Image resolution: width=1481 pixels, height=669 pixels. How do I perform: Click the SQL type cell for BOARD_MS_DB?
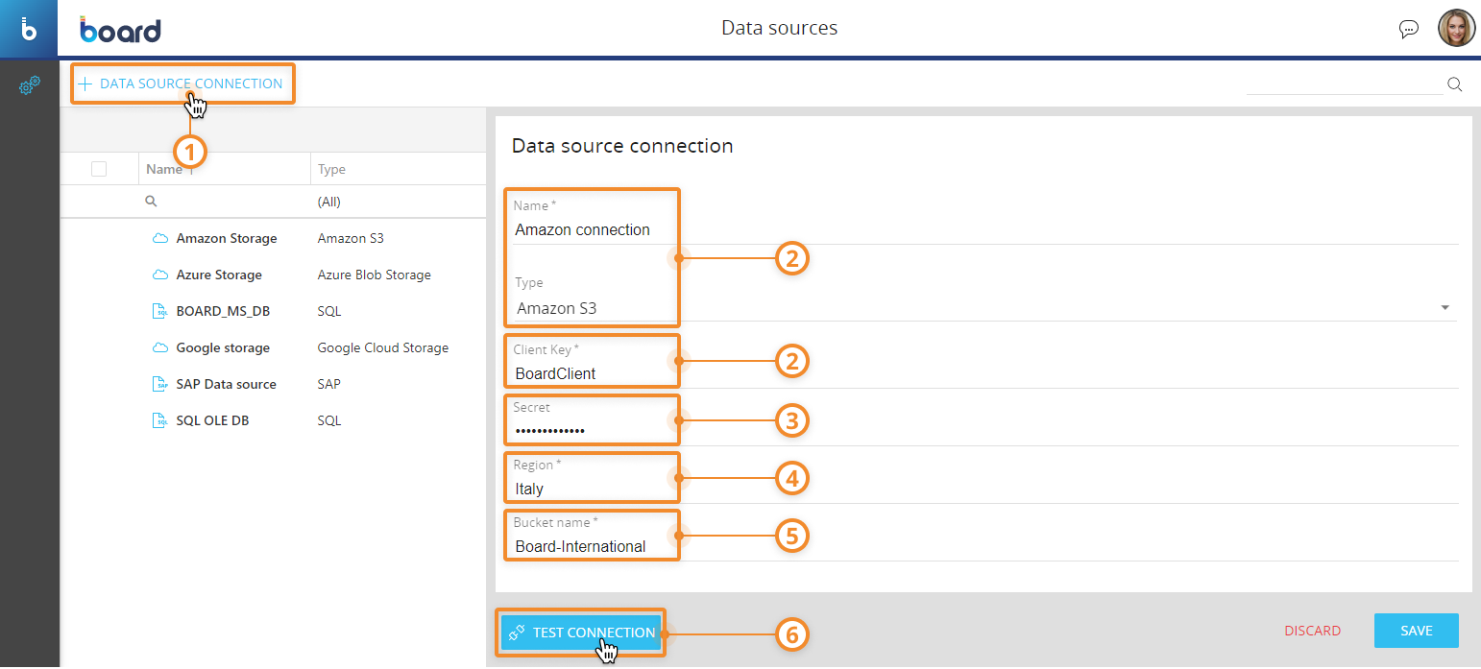coord(329,311)
